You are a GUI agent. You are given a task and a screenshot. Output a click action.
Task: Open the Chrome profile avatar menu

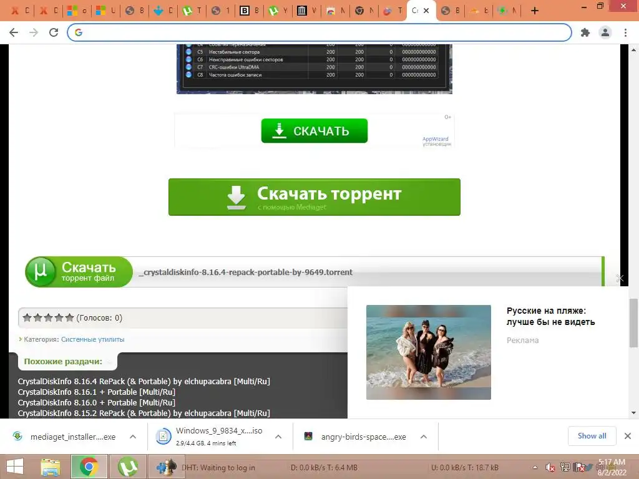[605, 32]
